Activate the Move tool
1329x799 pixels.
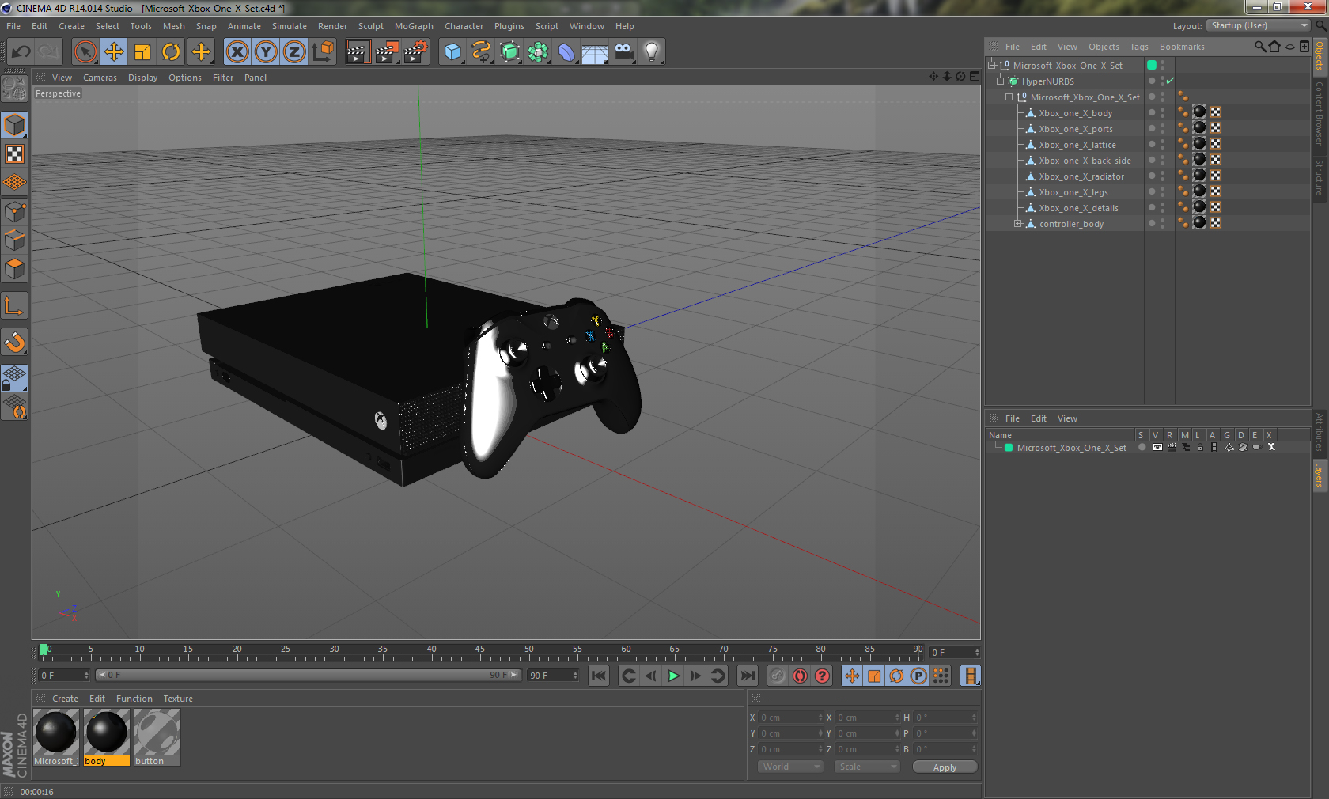[114, 52]
